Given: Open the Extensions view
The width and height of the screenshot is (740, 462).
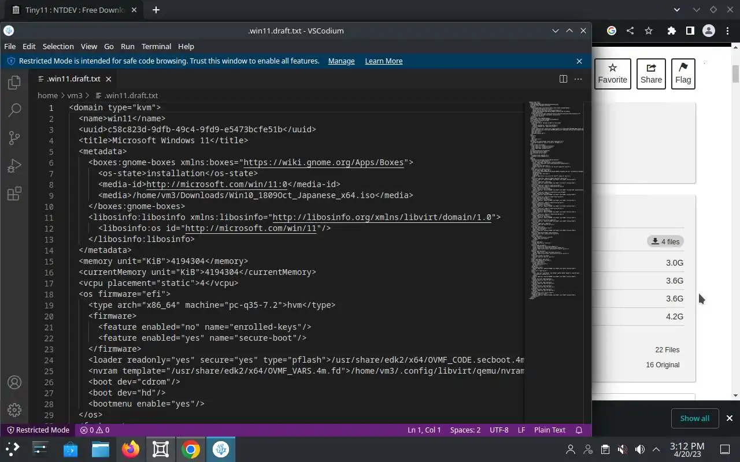Looking at the screenshot, I should point(14,193).
